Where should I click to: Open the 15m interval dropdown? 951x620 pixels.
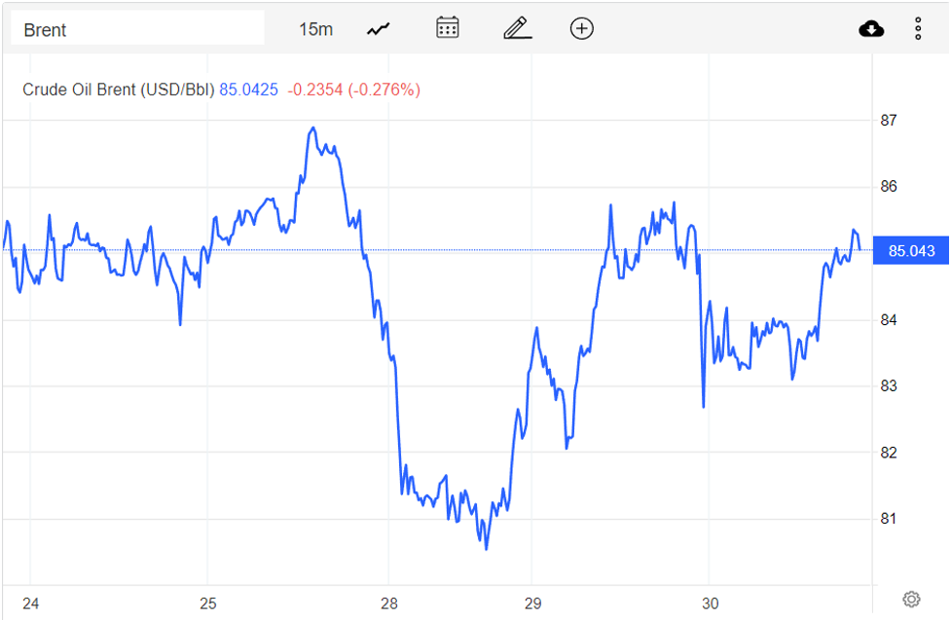click(315, 29)
